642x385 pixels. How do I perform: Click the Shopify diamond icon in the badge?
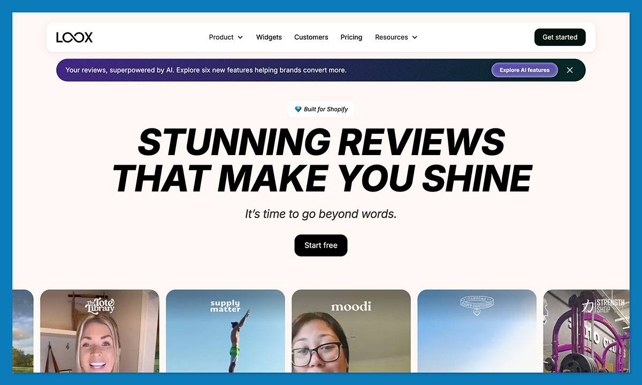[x=298, y=109]
